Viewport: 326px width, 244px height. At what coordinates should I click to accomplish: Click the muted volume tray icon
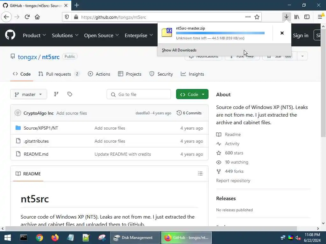[x=298, y=238]
